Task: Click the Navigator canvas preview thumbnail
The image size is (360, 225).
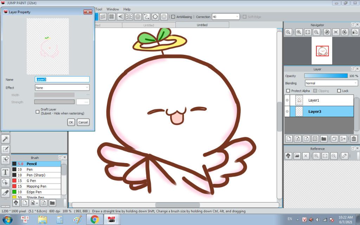Action: tap(322, 51)
